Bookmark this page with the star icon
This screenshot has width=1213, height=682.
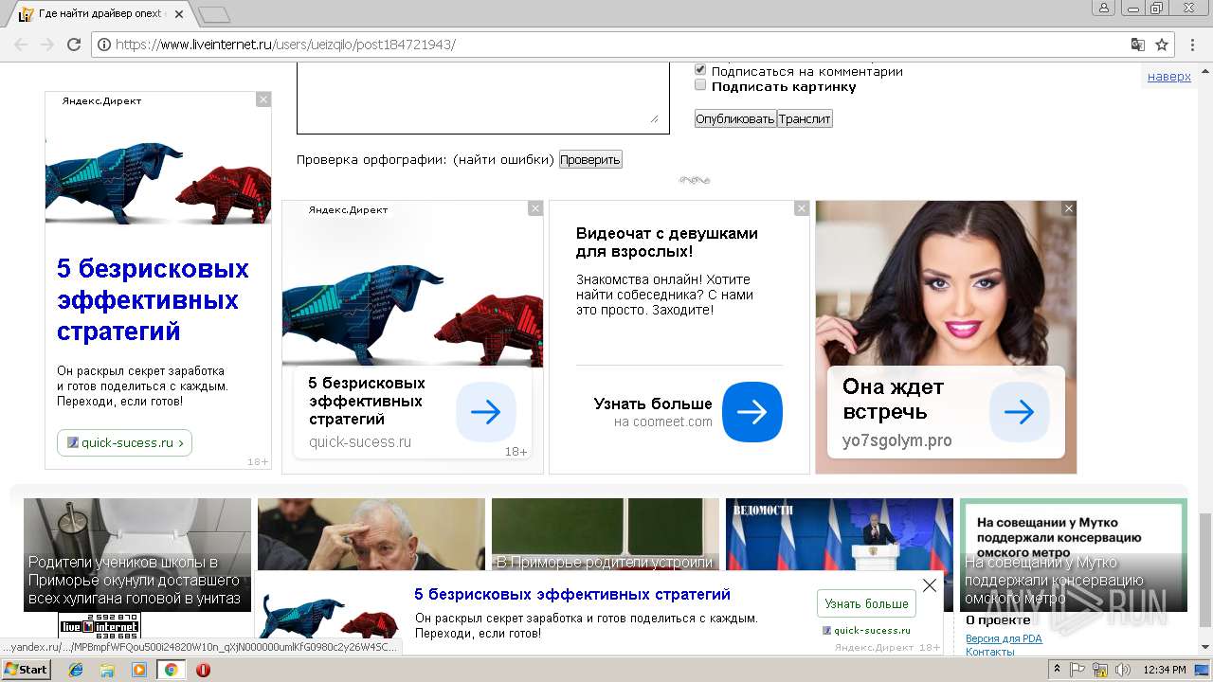1162,45
